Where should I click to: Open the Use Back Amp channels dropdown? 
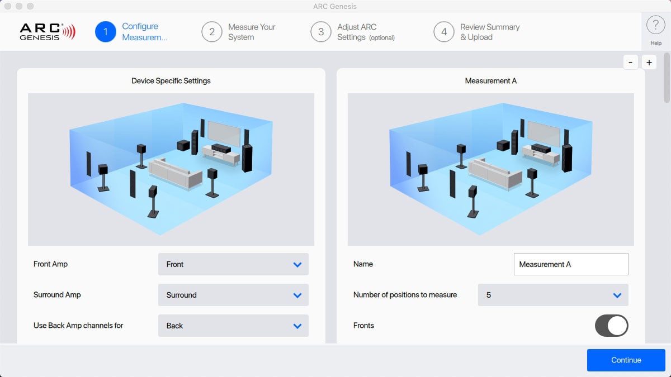(233, 326)
